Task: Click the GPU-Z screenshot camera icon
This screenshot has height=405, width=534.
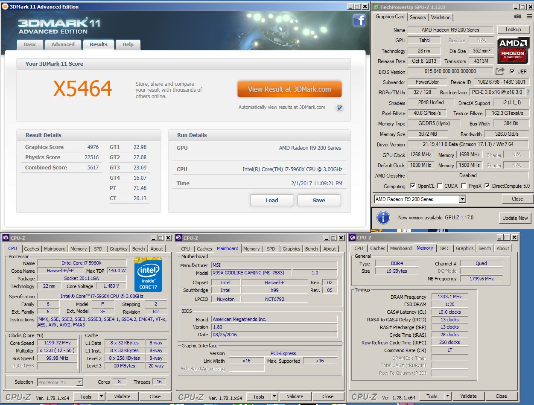Action: (517, 17)
